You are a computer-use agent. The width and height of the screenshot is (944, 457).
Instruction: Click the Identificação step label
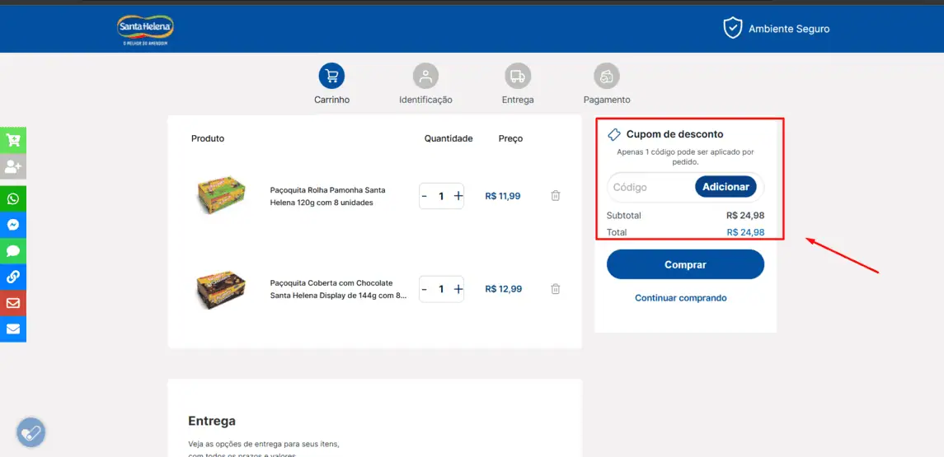pos(425,100)
